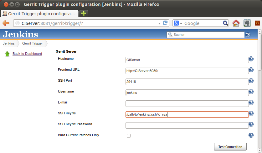
Task: Click the help icon beside Hostname
Action: coord(251,59)
